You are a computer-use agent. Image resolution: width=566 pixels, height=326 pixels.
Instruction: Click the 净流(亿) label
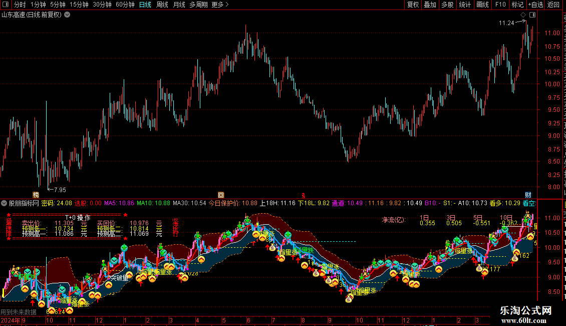(x=394, y=220)
